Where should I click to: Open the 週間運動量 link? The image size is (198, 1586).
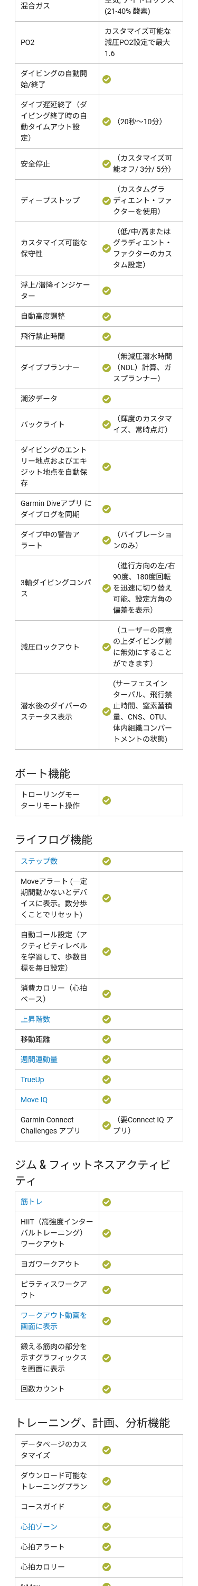point(39,1059)
